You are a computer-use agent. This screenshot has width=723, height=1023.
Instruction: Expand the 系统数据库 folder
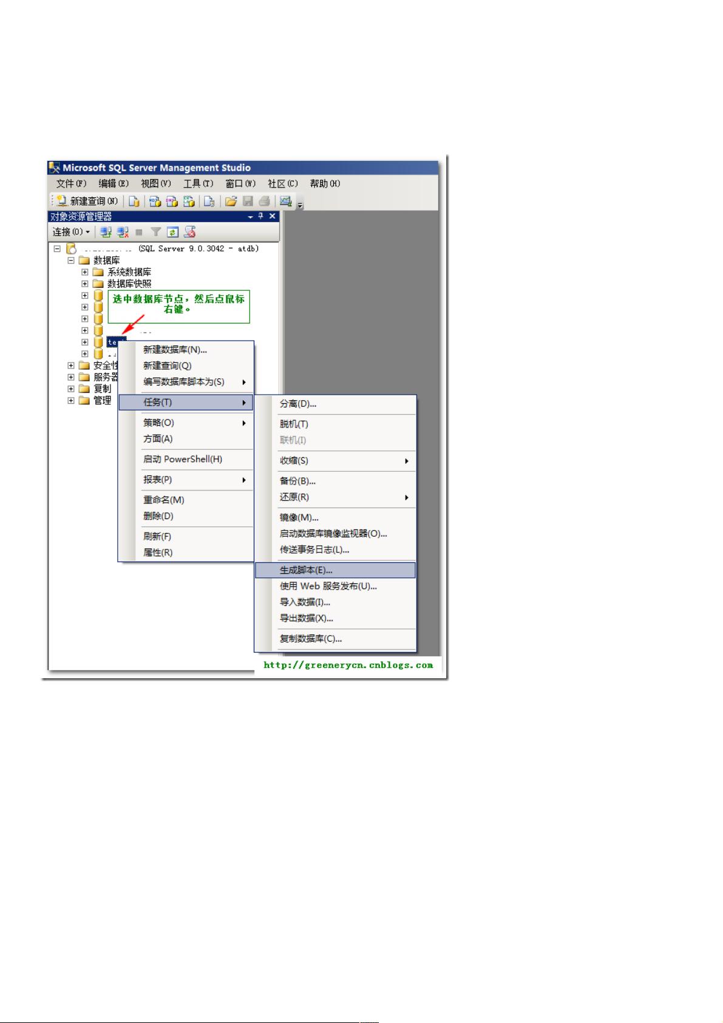[x=85, y=272]
